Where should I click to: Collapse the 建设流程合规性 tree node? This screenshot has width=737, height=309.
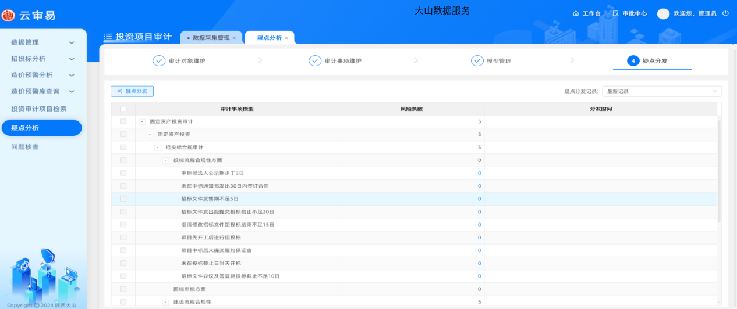[x=166, y=302]
